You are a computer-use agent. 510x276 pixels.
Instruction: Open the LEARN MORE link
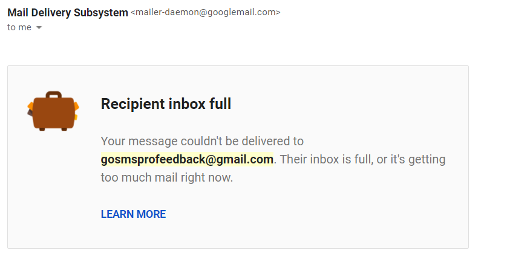133,214
